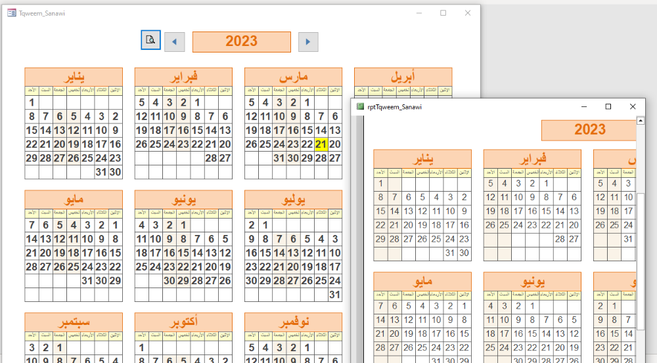Image resolution: width=657 pixels, height=363 pixels.
Task: Maximize the rptTqweem_Sanawi report window
Action: (608, 106)
